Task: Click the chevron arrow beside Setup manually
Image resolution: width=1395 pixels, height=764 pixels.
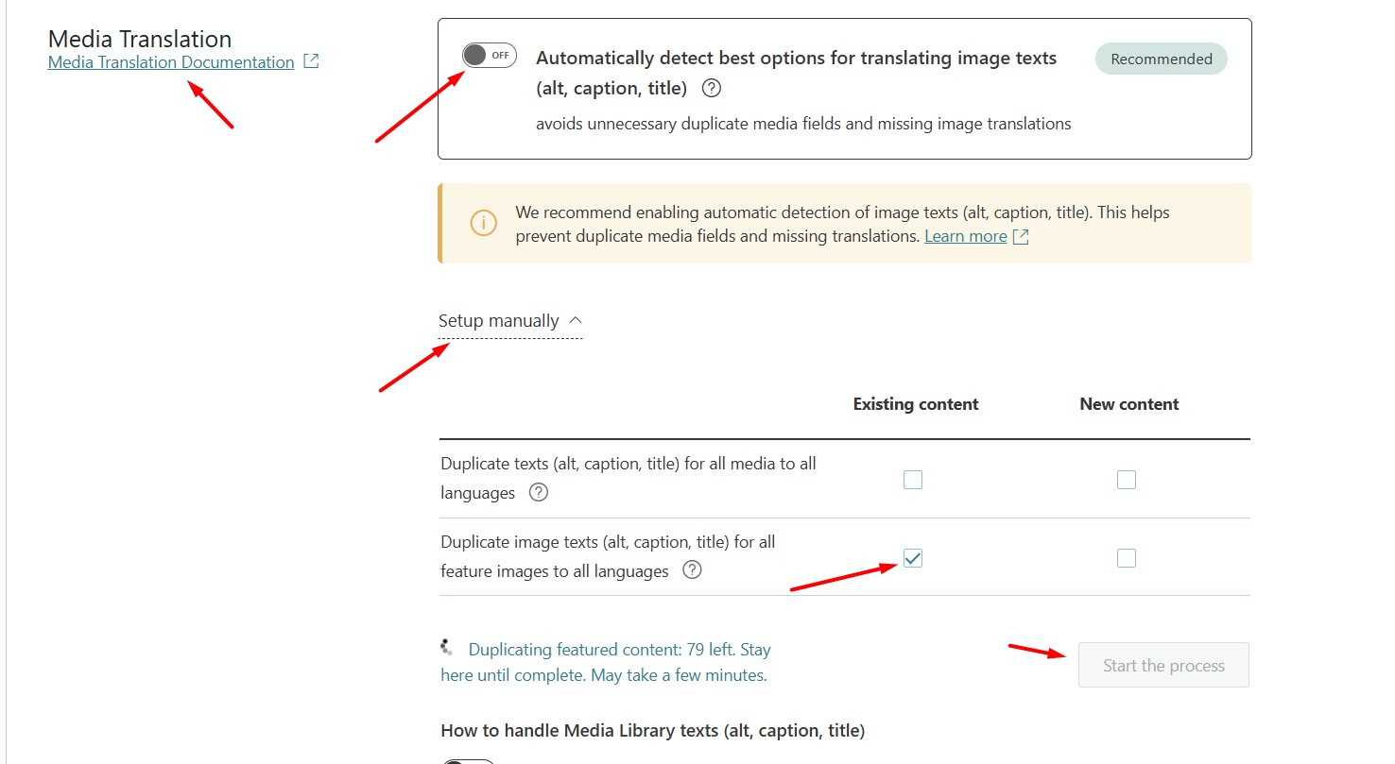Action: coord(577,321)
